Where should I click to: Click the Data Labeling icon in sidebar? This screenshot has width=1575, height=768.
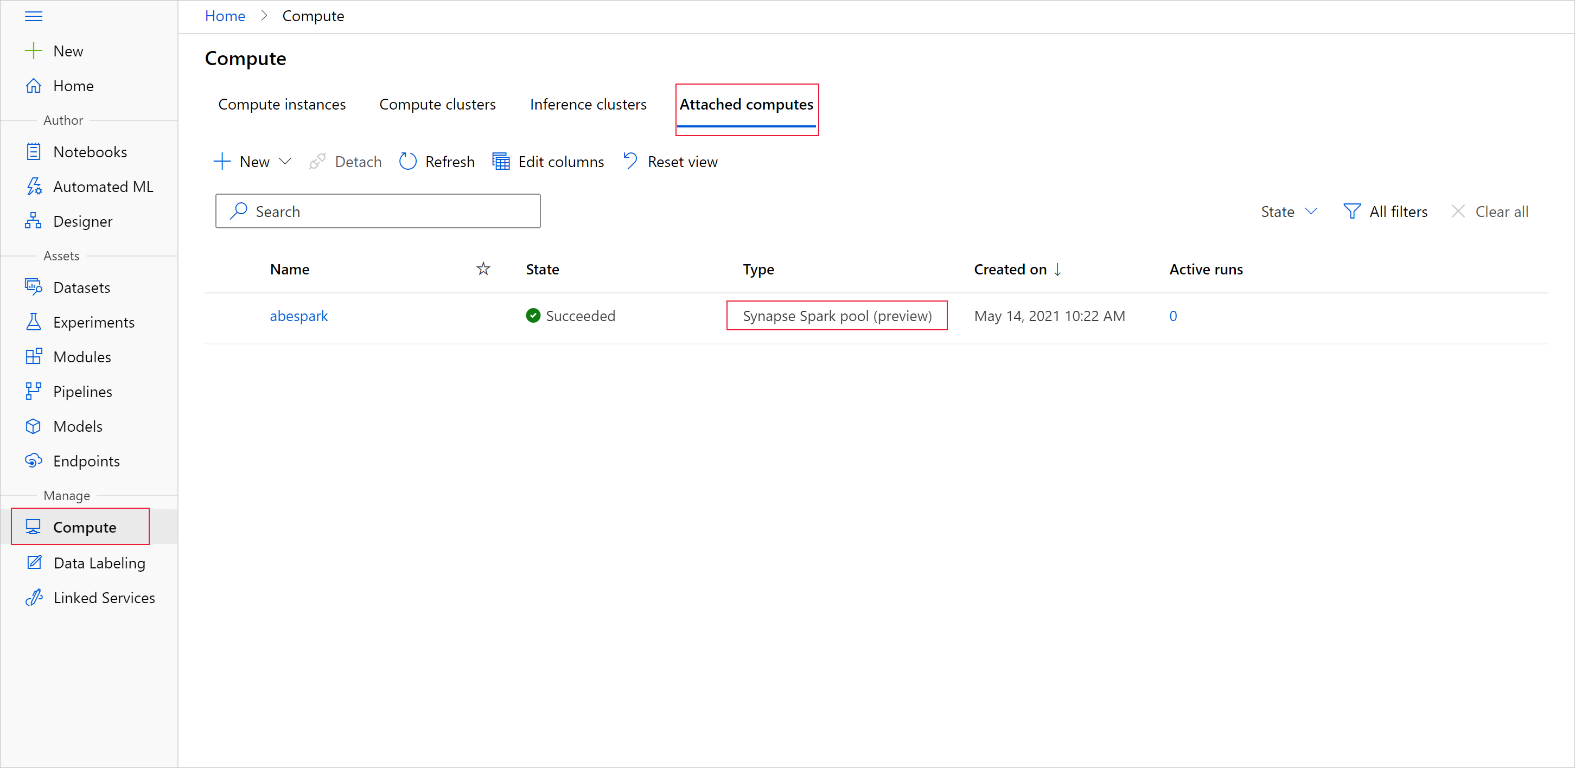33,562
